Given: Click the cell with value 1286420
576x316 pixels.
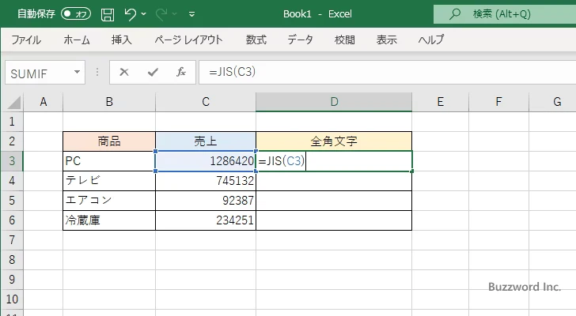Looking at the screenshot, I should click(206, 161).
